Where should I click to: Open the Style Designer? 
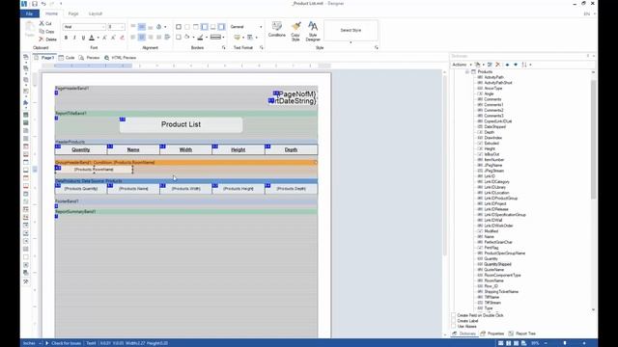313,31
